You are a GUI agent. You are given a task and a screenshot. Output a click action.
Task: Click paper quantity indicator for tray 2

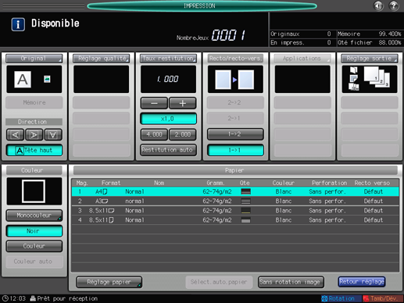click(x=245, y=201)
